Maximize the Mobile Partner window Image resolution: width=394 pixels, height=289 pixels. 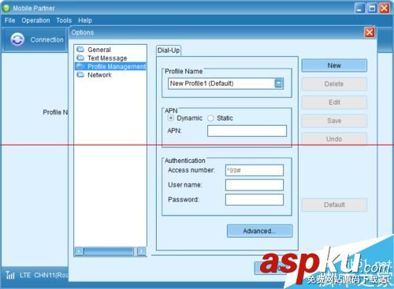(372, 9)
